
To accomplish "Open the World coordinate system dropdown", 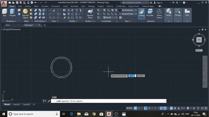I will click(x=110, y=18).
